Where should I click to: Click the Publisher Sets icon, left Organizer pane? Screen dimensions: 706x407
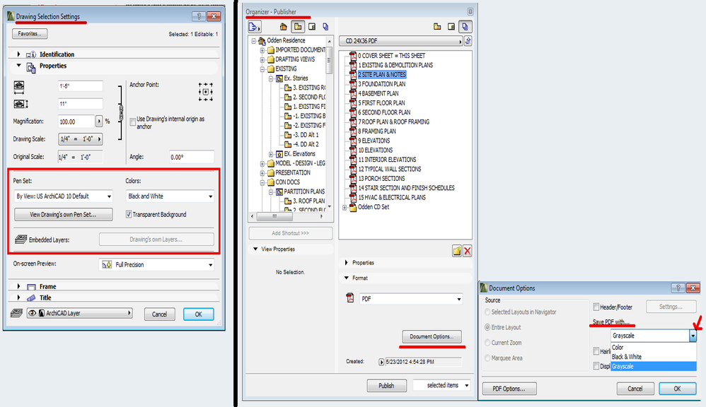(326, 27)
